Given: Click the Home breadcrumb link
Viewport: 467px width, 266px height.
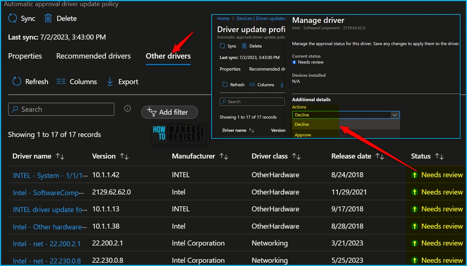Looking at the screenshot, I should pos(223,18).
